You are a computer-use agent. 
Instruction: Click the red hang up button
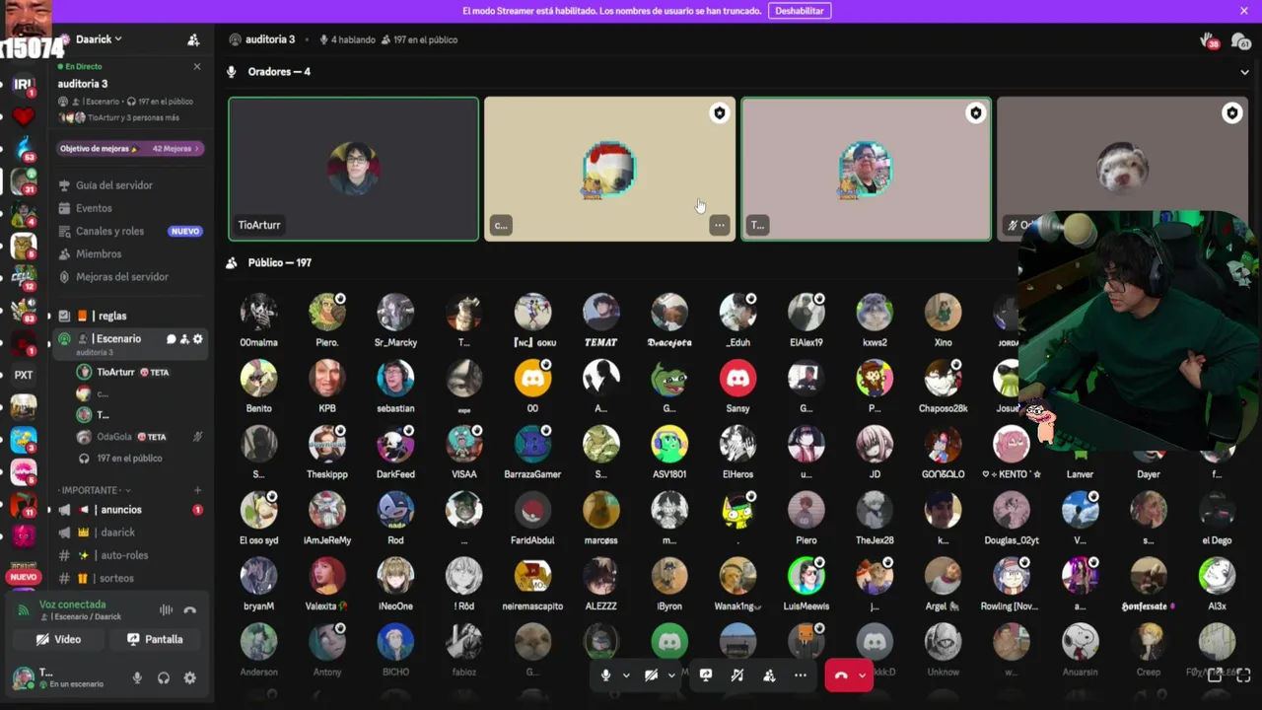[x=841, y=675]
